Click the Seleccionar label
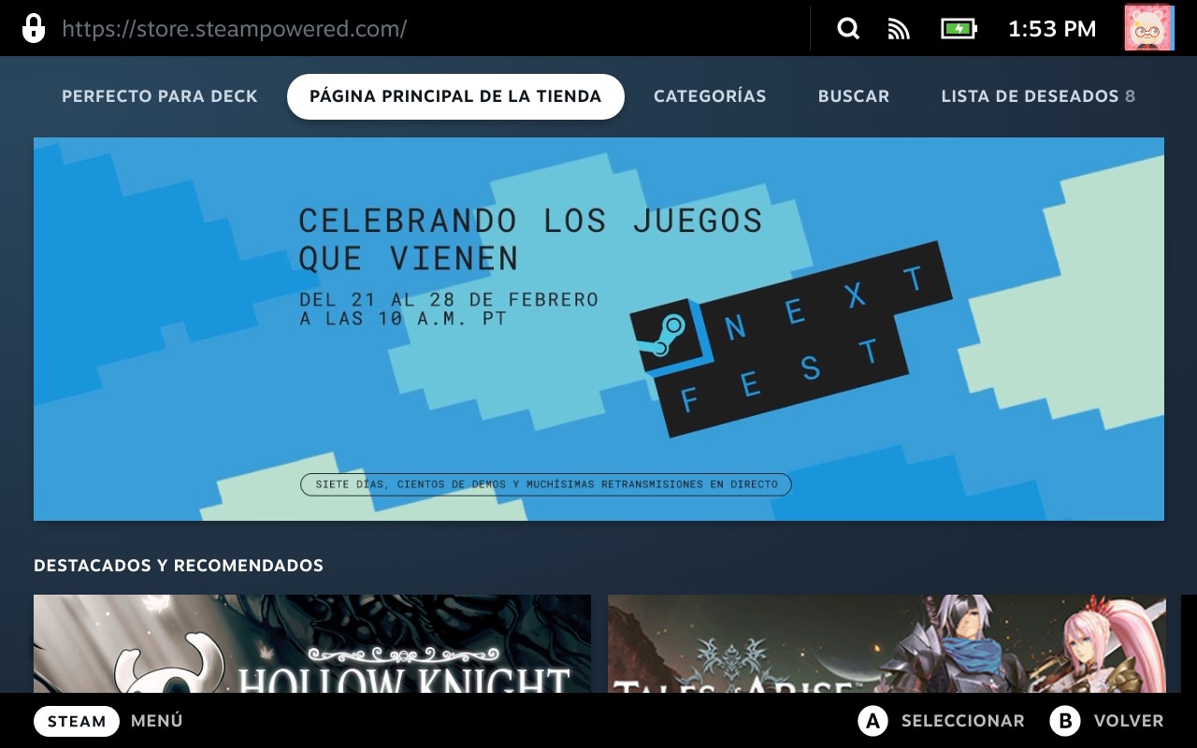This screenshot has height=748, width=1197. pyautogui.click(x=963, y=721)
